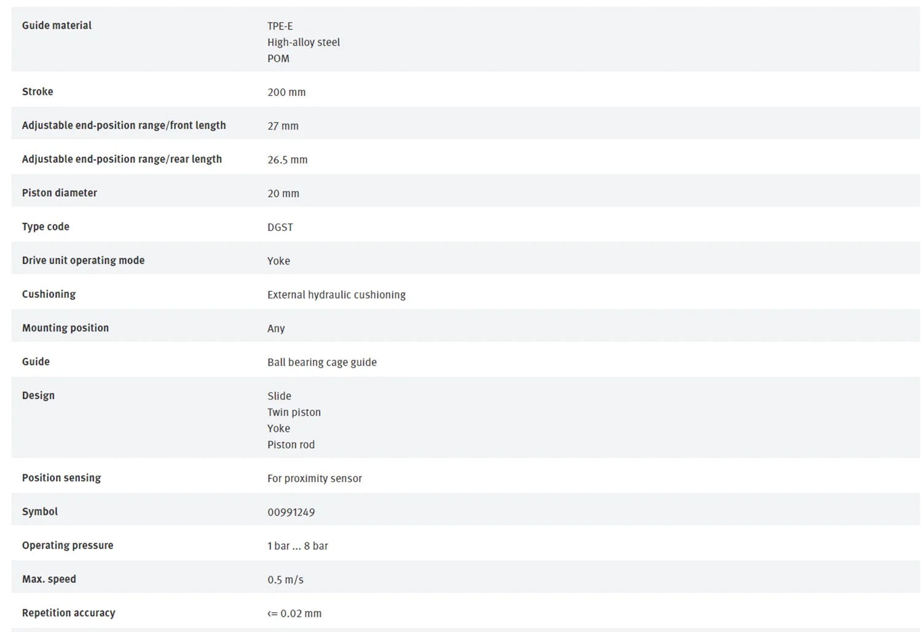Click the Max. speed value 0.5 m/s
Screen dimensions: 922x632
click(x=285, y=580)
